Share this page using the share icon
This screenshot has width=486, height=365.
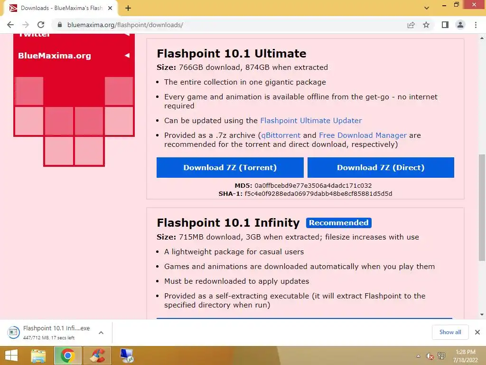(411, 25)
